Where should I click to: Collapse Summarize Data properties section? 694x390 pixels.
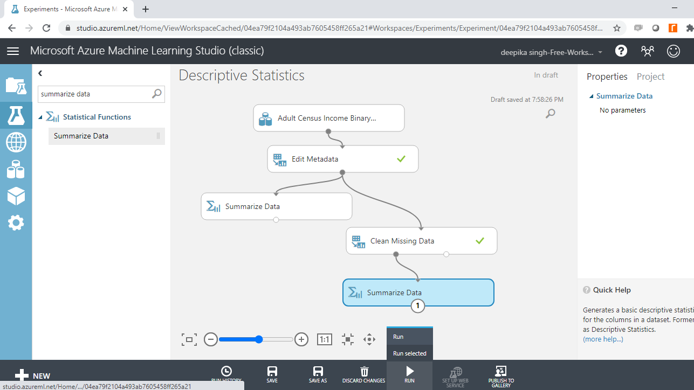point(592,96)
